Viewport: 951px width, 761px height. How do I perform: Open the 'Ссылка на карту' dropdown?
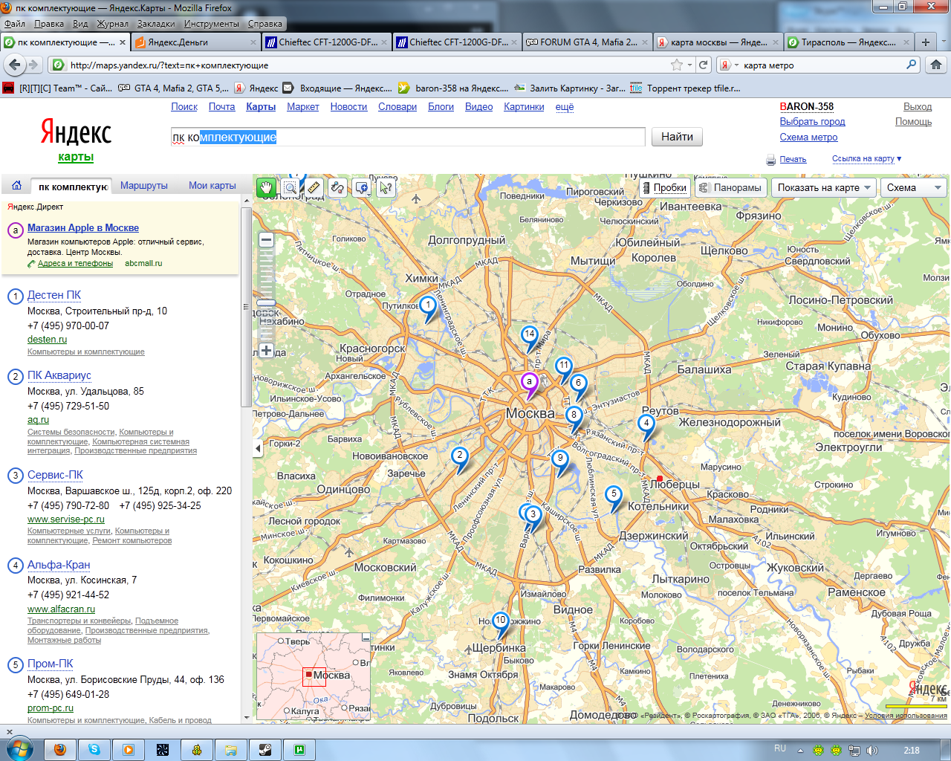tap(866, 158)
